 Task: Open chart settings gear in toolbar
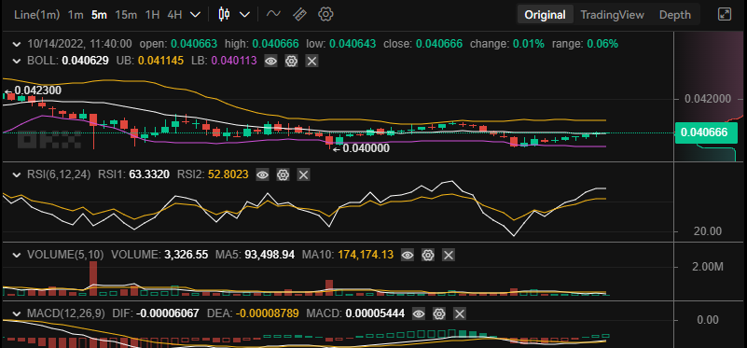[x=325, y=14]
